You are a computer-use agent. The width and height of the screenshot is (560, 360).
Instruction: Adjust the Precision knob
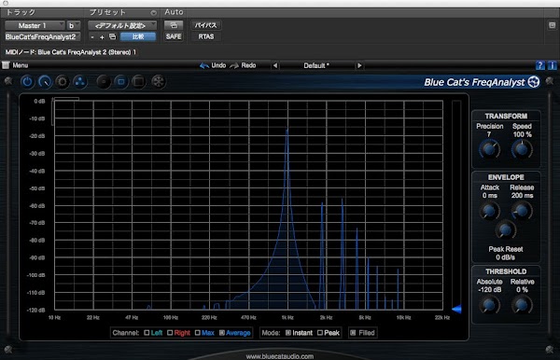point(489,149)
